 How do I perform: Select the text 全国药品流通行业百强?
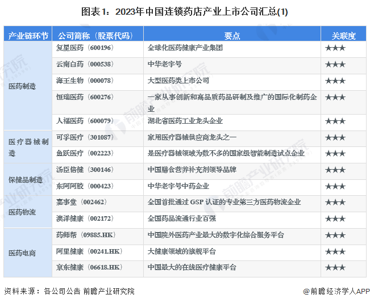(182, 218)
